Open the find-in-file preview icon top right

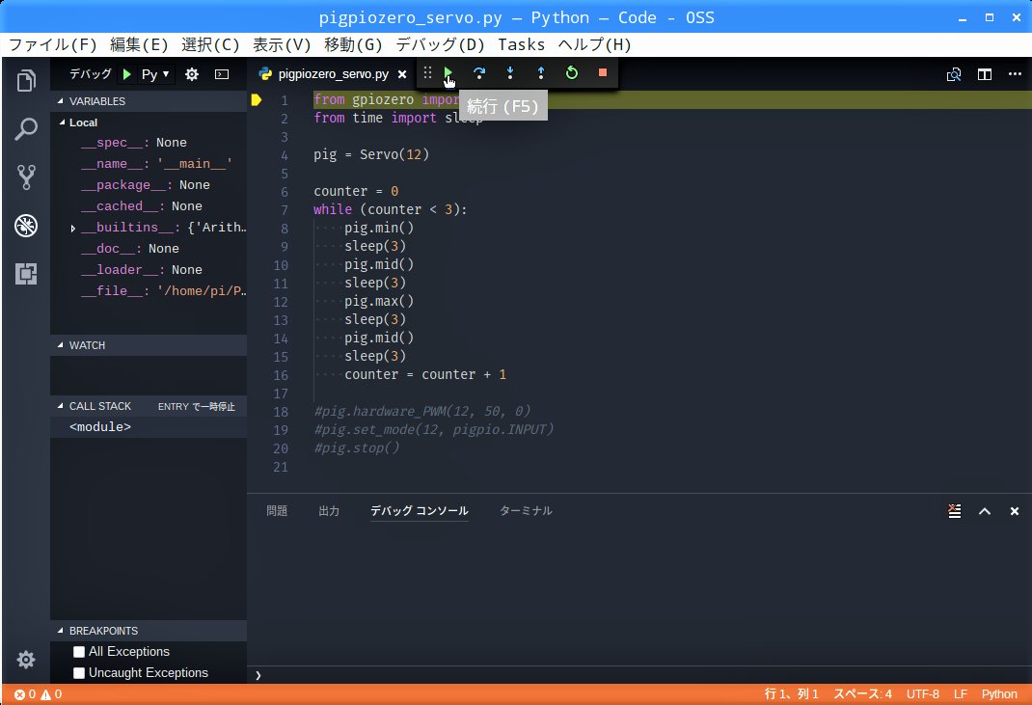(954, 74)
